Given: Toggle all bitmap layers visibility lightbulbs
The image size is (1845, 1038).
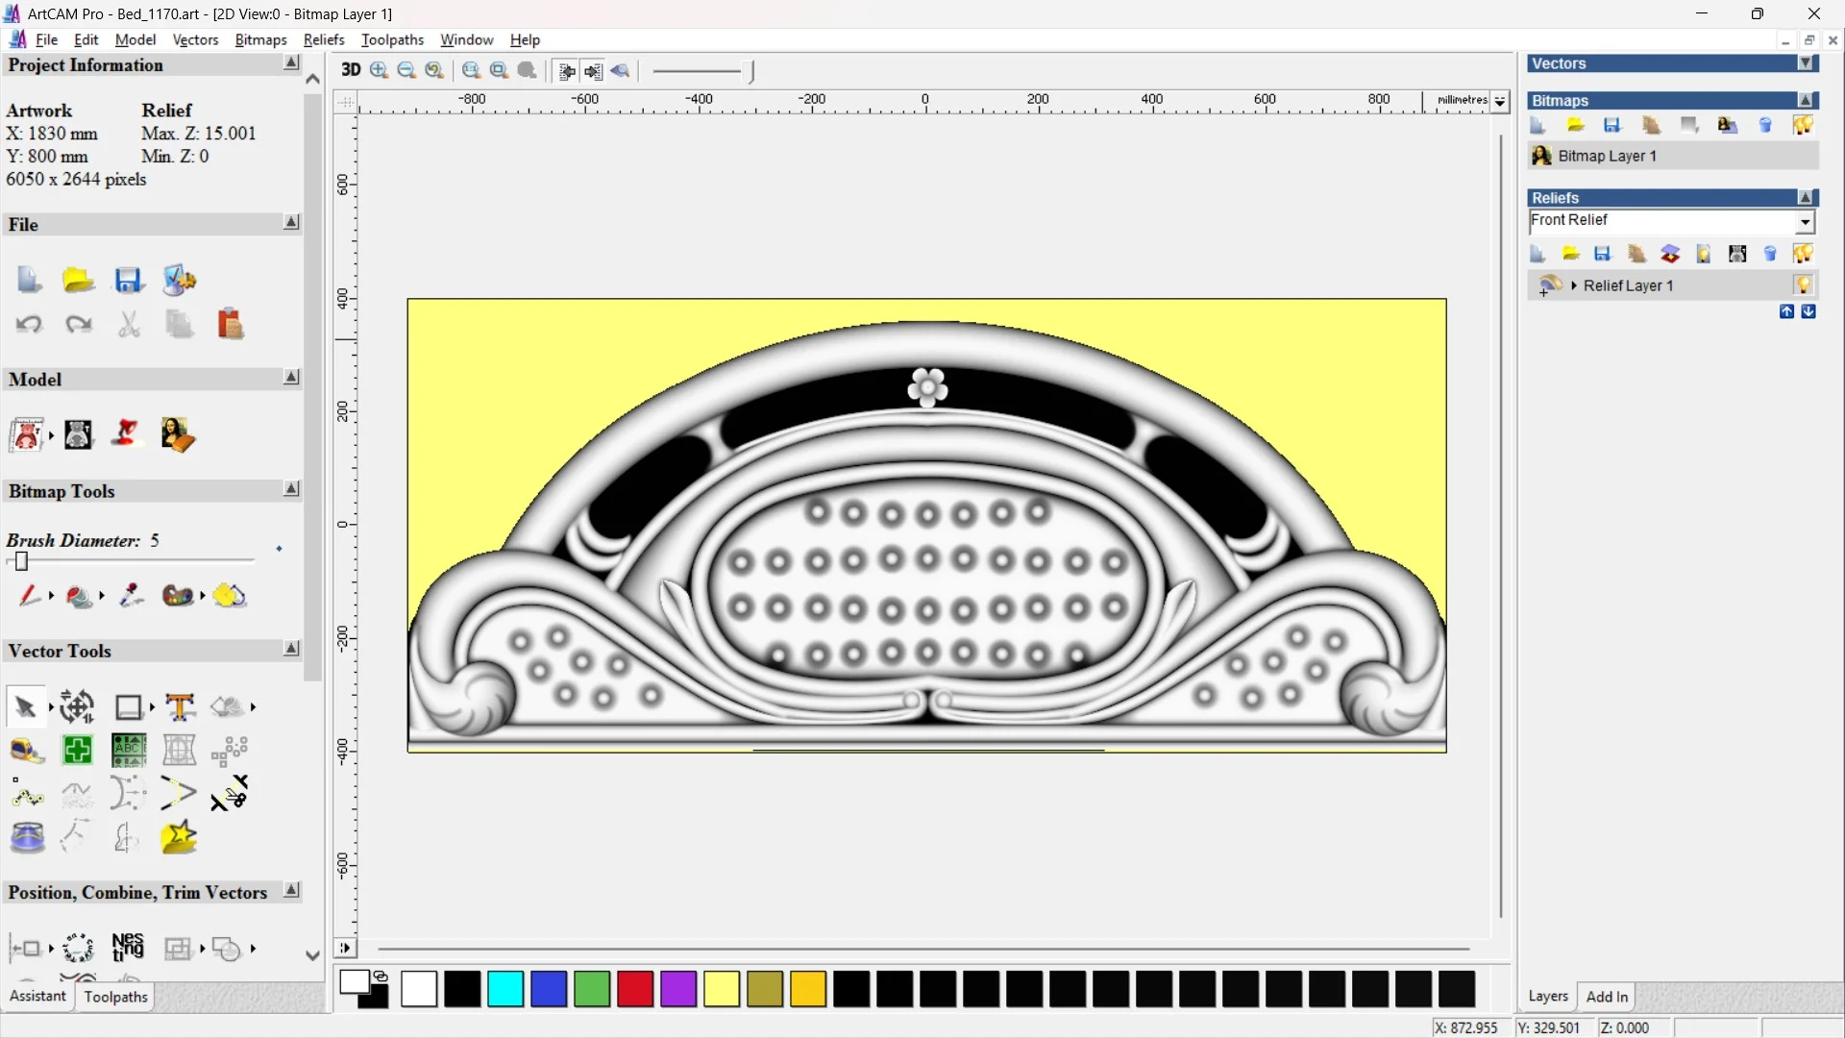Looking at the screenshot, I should [1803, 126].
